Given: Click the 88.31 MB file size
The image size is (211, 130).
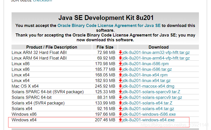Looking at the screenshot, I should click(x=106, y=97).
